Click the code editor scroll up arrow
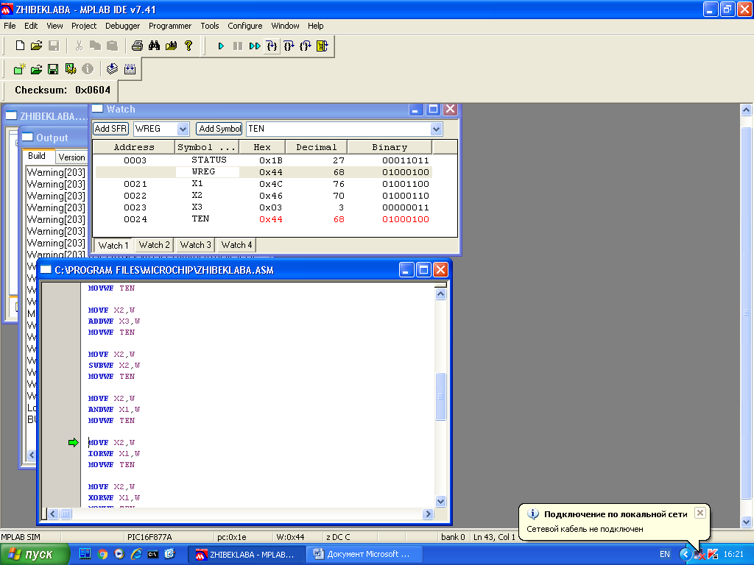The height and width of the screenshot is (565, 754). (x=440, y=294)
